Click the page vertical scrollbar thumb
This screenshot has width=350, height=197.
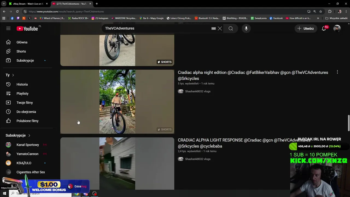(x=349, y=123)
